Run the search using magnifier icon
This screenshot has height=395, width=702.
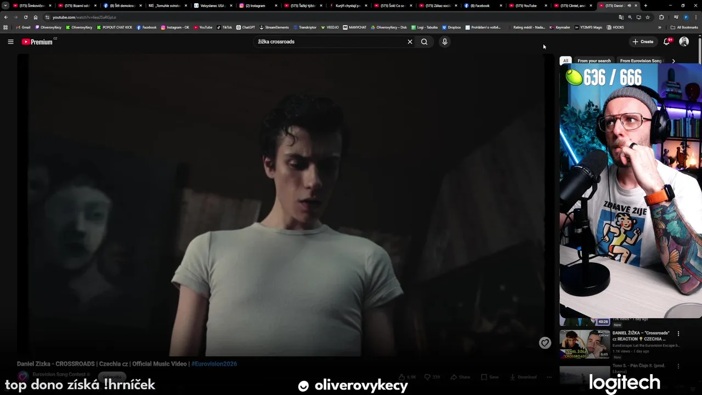point(424,42)
